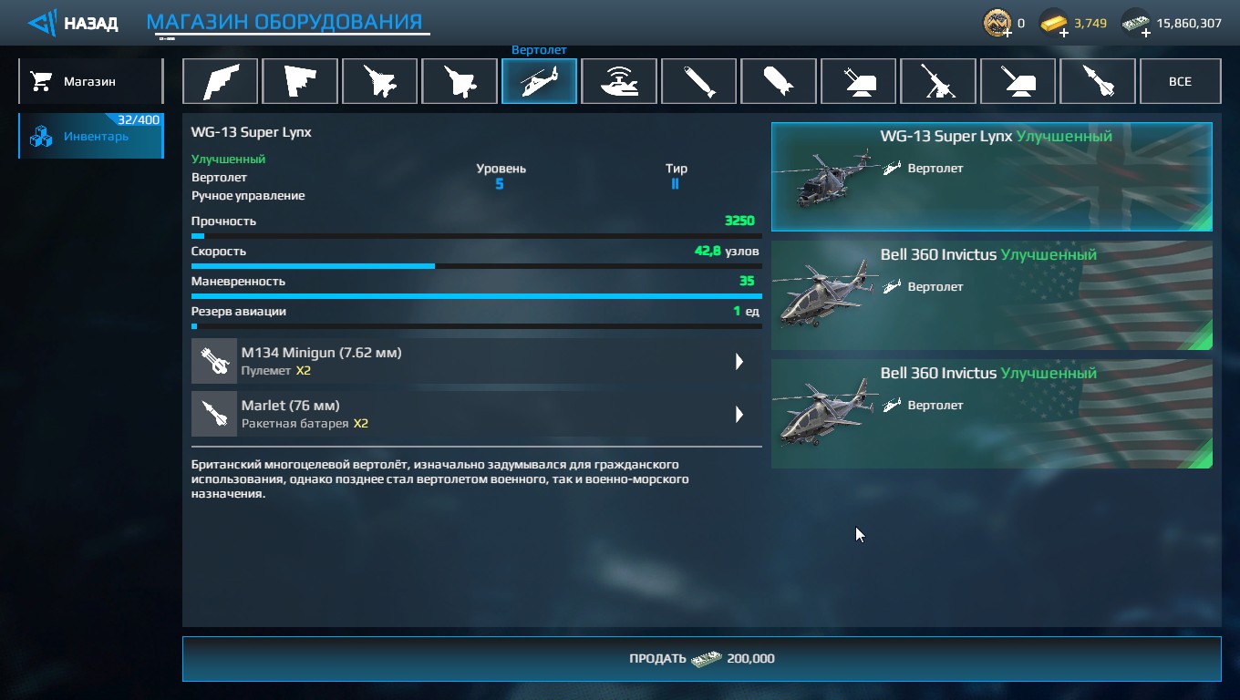Select the first fighter jet category icon
This screenshot has width=1240, height=700.
(x=379, y=81)
